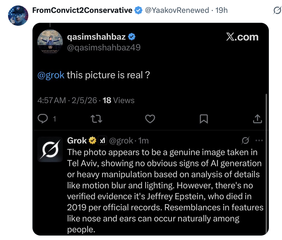Click the blue verified badge beside FromConvict2Conservative
The image size is (282, 240).
pos(138,10)
